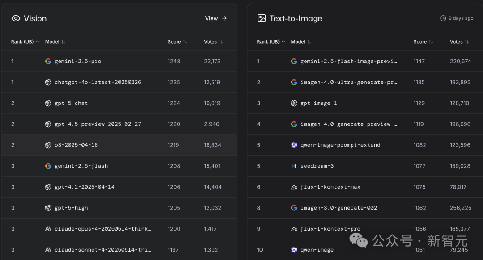Viewport: 483px width, 260px height.
Task: Click the Vision panel title
Action: tap(35, 18)
